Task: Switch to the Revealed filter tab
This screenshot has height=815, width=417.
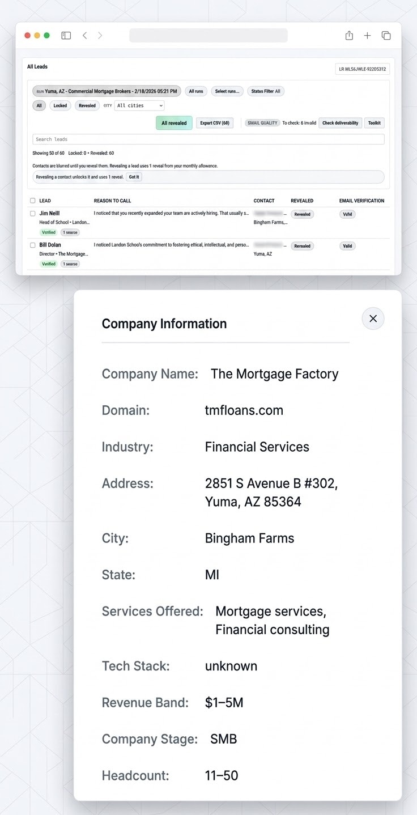Action: click(x=87, y=105)
